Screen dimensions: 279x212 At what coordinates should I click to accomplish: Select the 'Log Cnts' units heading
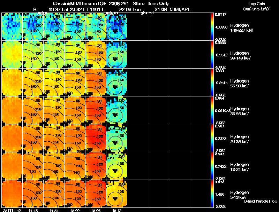[257, 4]
